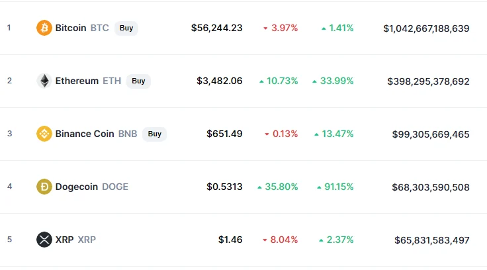Open the Dogecoin name link

[x=76, y=187]
